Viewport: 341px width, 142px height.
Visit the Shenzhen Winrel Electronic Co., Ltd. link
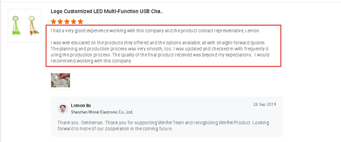coord(102,112)
